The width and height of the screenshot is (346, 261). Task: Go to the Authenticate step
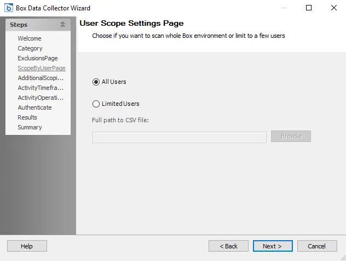[x=34, y=107]
